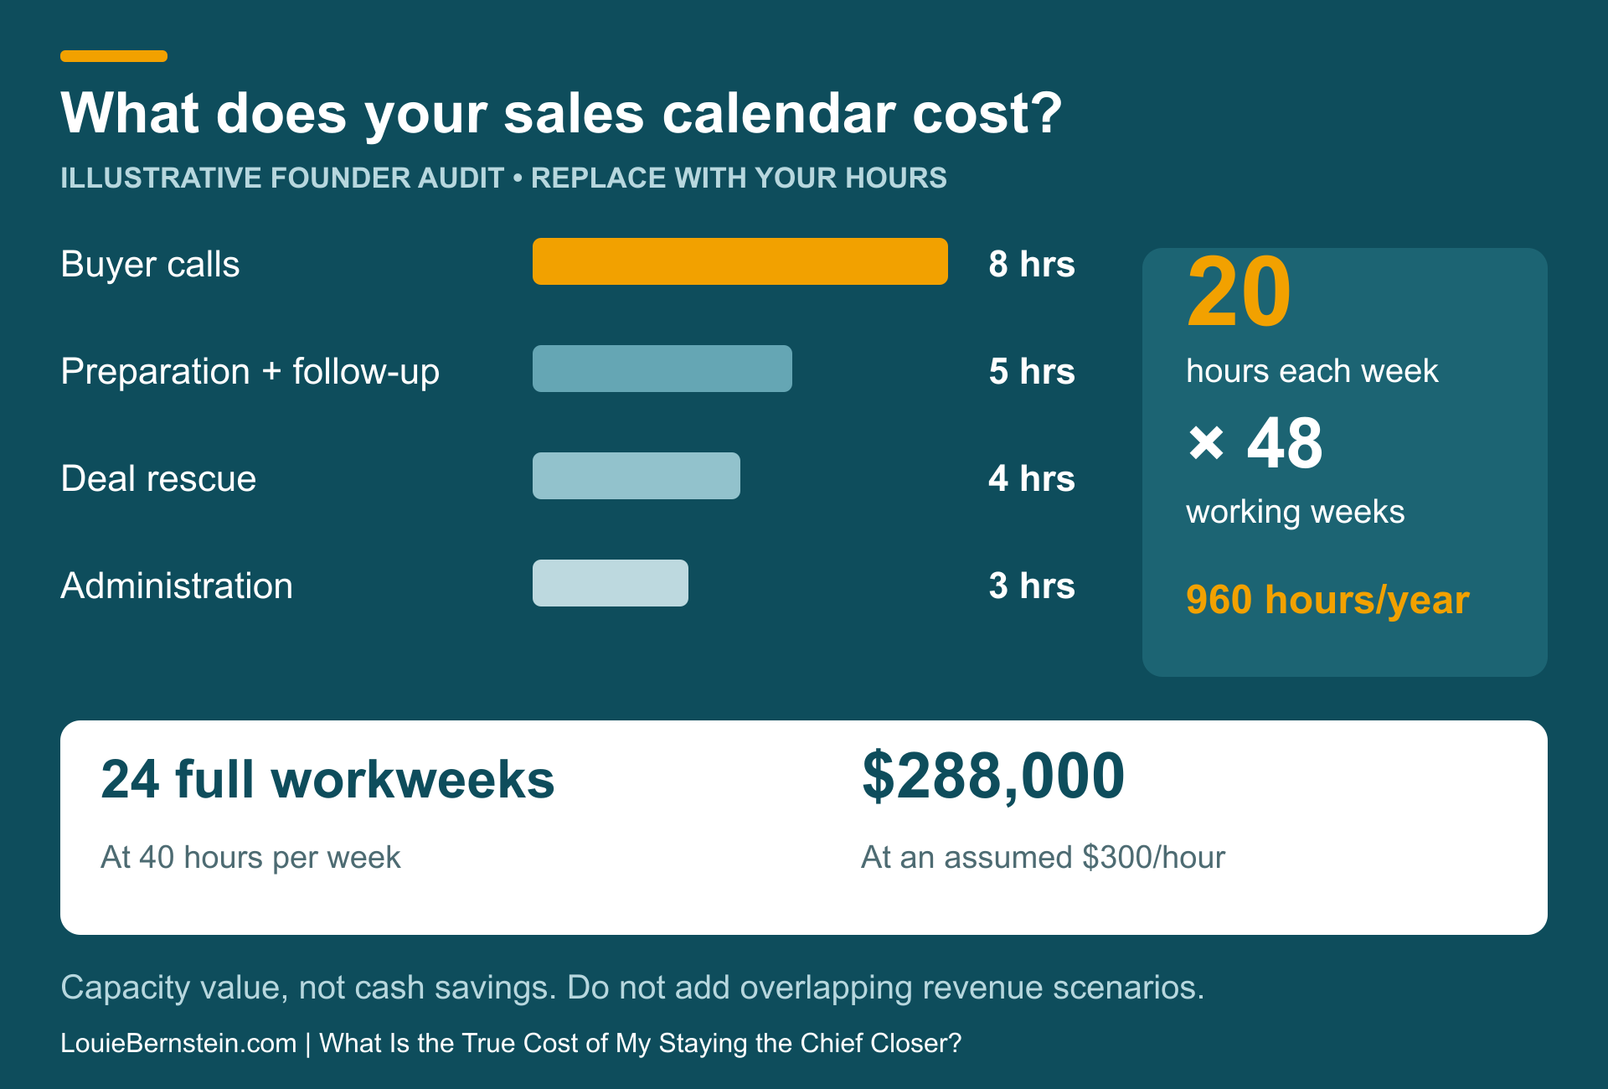Click the Illustrative Founder Audit subtitle
This screenshot has height=1089, width=1608.
coord(503,178)
